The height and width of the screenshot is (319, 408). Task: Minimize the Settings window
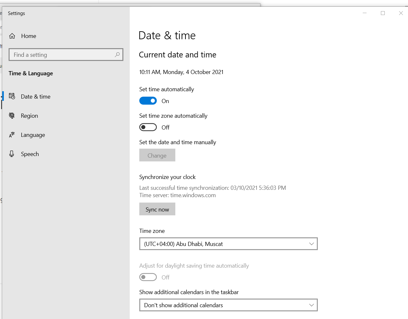[365, 13]
